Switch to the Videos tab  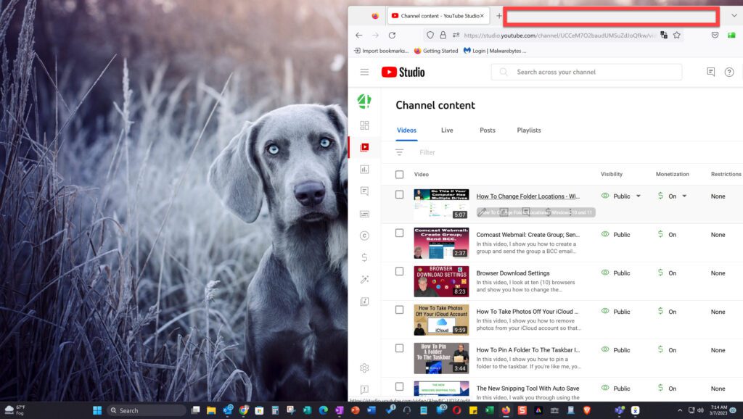tap(406, 130)
